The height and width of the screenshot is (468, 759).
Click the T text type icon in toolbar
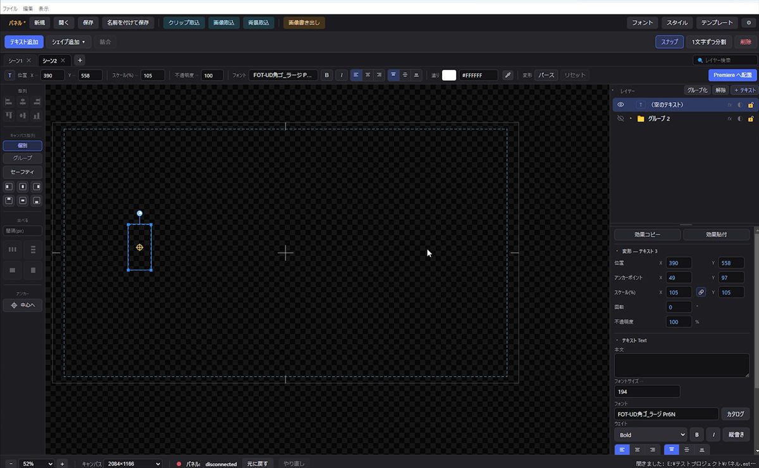(x=10, y=75)
